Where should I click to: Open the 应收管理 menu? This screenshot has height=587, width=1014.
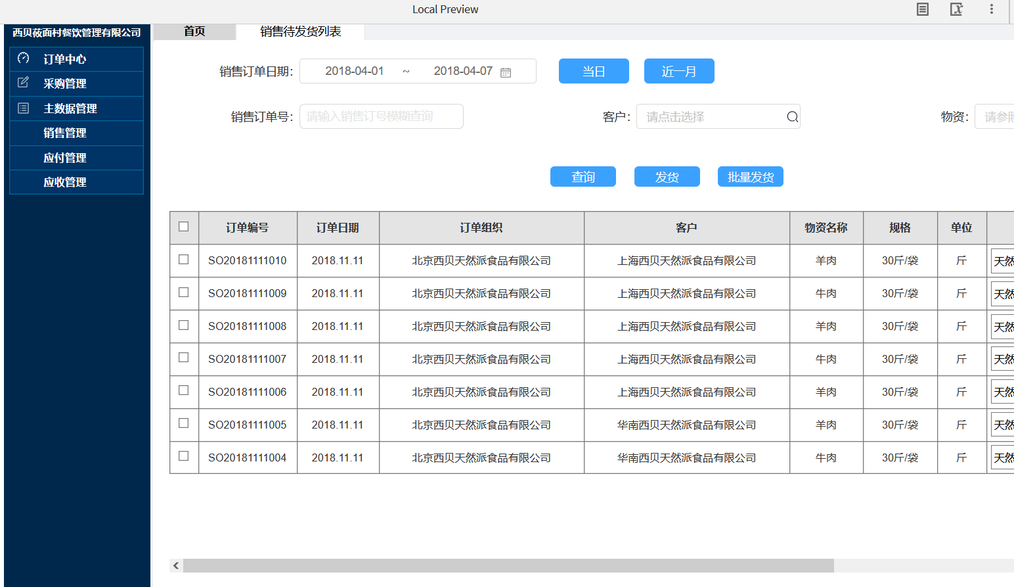point(77,182)
